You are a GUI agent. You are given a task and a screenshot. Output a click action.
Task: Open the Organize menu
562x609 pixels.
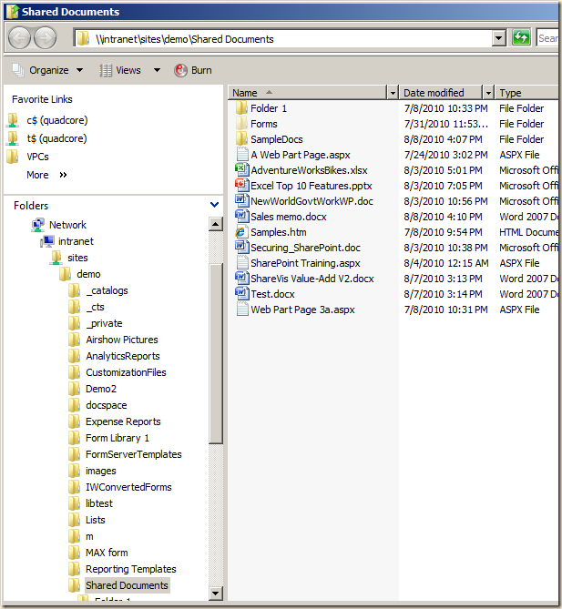47,70
